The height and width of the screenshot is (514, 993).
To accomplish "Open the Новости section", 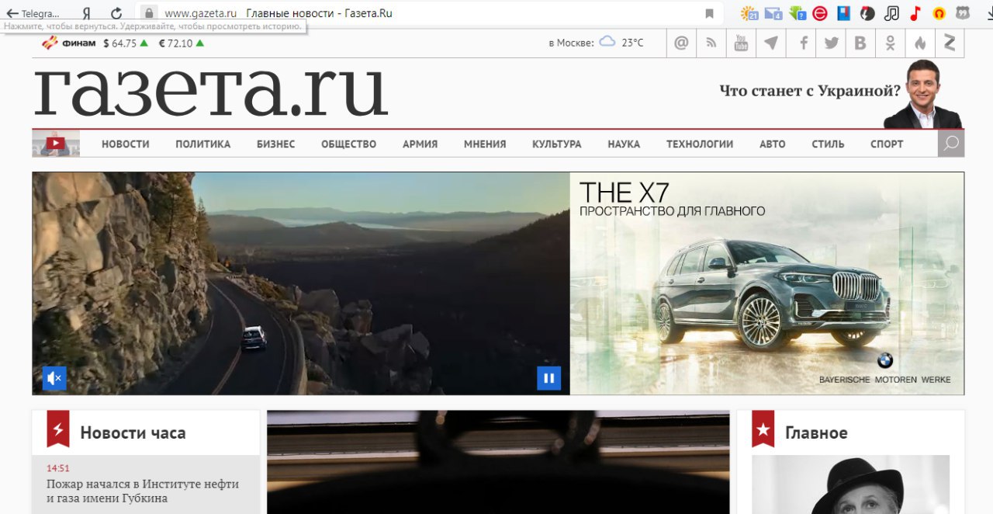I will pos(126,144).
